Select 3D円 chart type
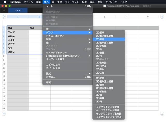166x122 pixels. tap(109, 102)
